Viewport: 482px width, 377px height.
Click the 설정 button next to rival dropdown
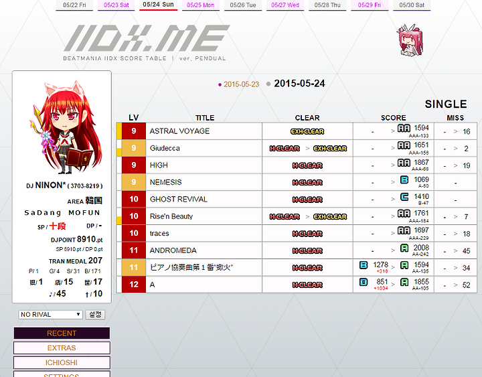click(95, 314)
